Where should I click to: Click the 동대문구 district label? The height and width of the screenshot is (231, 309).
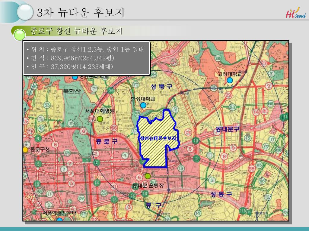pos(228,129)
